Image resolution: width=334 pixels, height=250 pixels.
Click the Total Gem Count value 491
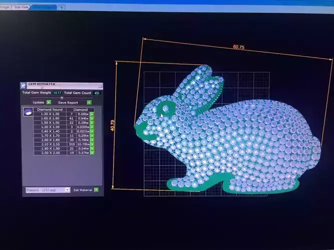click(x=97, y=93)
